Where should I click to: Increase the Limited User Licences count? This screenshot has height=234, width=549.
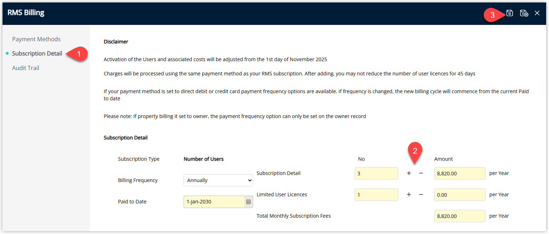(x=409, y=195)
